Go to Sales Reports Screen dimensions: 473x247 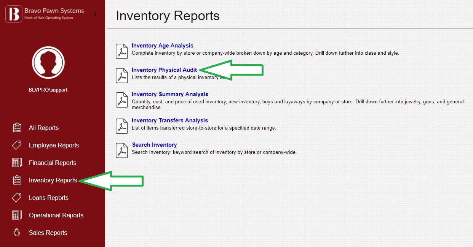48,233
